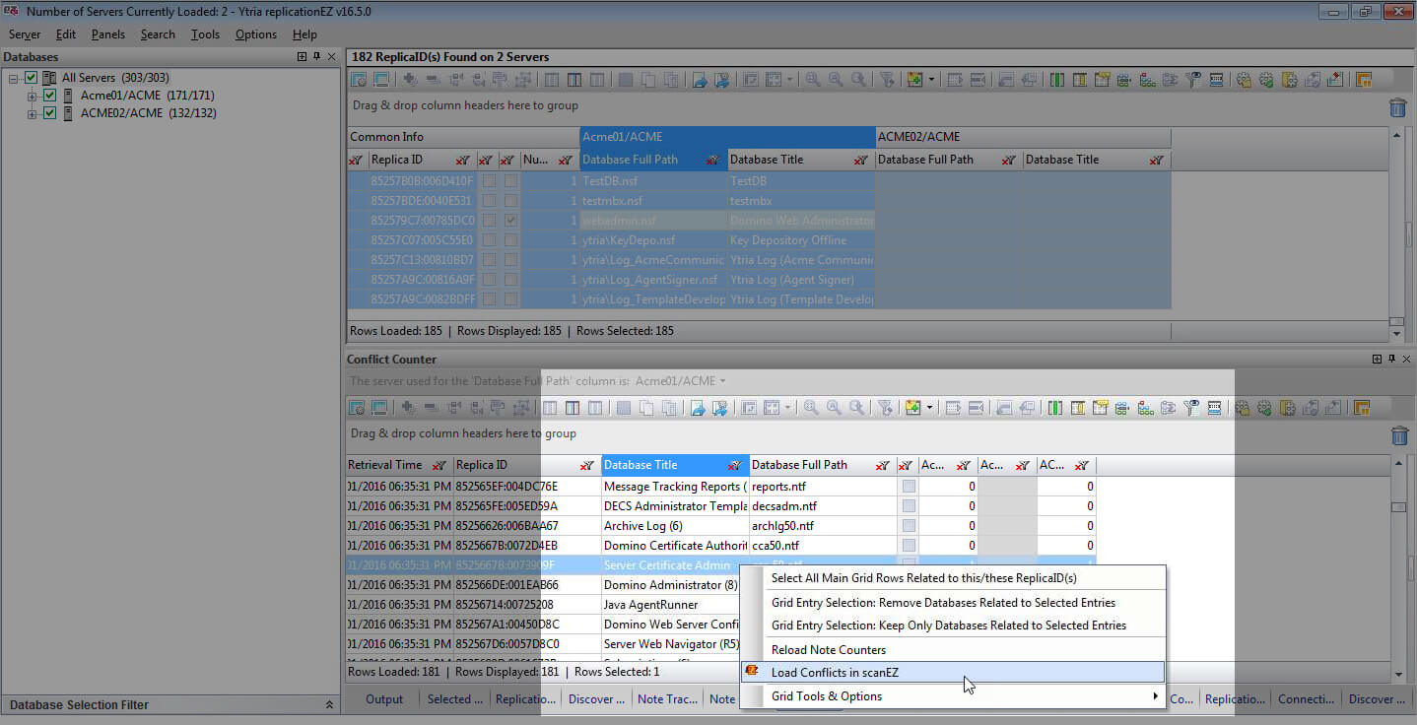Screen dimensions: 1417x725
Task: Collapse the All Servers tree node
Action: 13,78
